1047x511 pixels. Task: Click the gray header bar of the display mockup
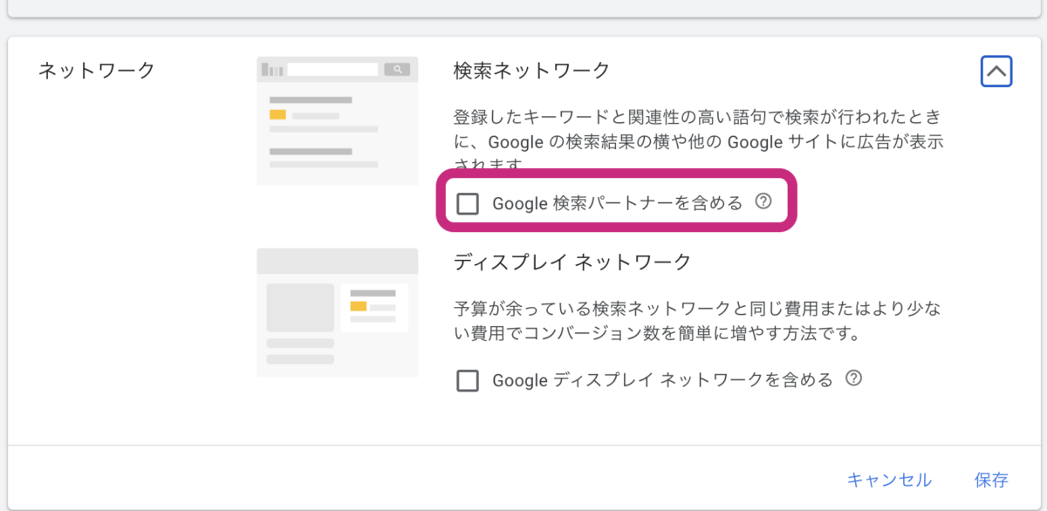(337, 259)
